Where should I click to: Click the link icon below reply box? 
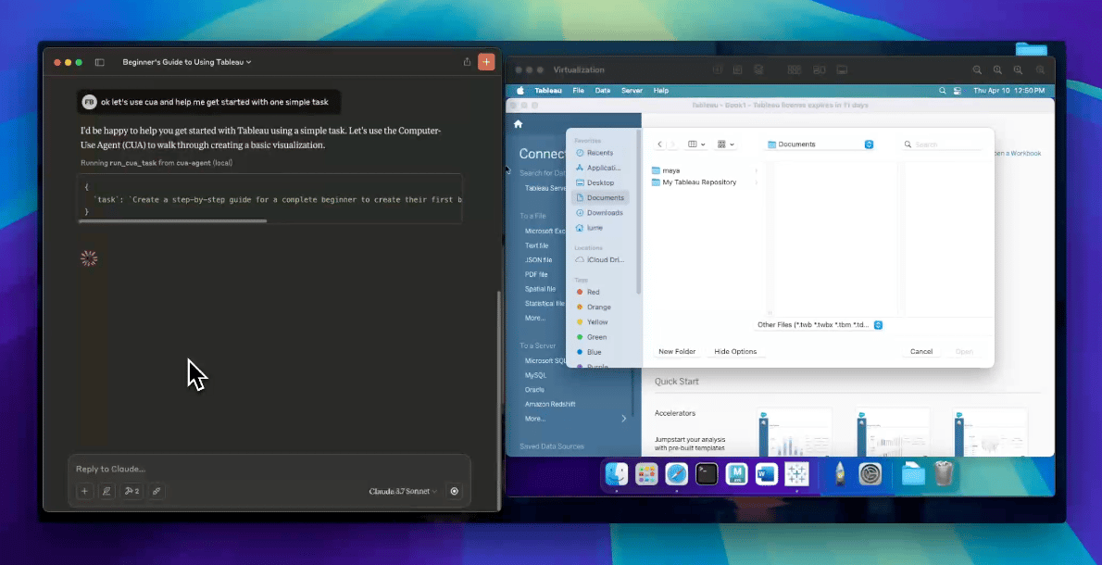[157, 491]
